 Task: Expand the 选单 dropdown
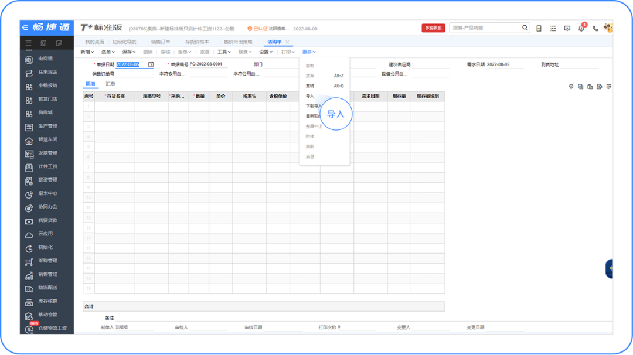click(x=108, y=52)
